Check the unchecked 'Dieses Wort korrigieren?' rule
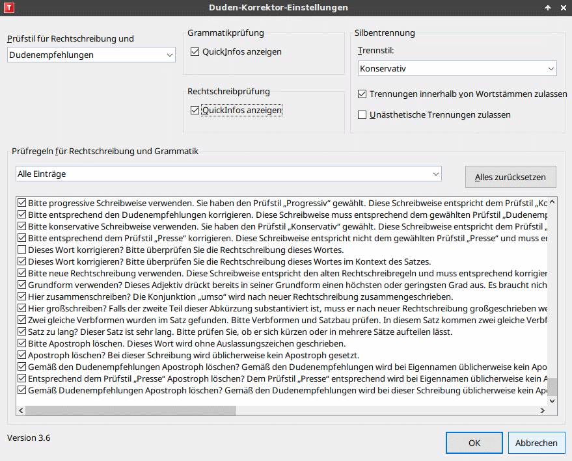Screen dimensions: 572x461 click(22, 250)
